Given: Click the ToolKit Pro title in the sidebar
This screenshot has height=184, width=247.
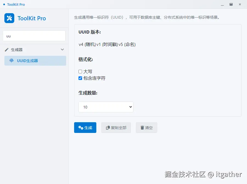Looking at the screenshot, I should [32, 18].
